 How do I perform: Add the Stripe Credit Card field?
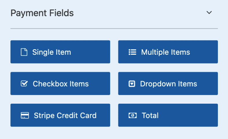click(x=60, y=115)
